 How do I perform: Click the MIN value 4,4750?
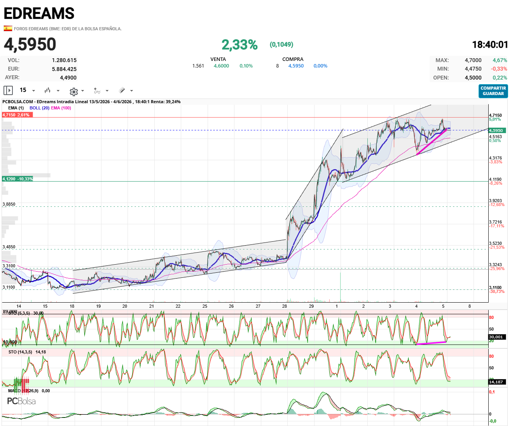tap(473, 69)
